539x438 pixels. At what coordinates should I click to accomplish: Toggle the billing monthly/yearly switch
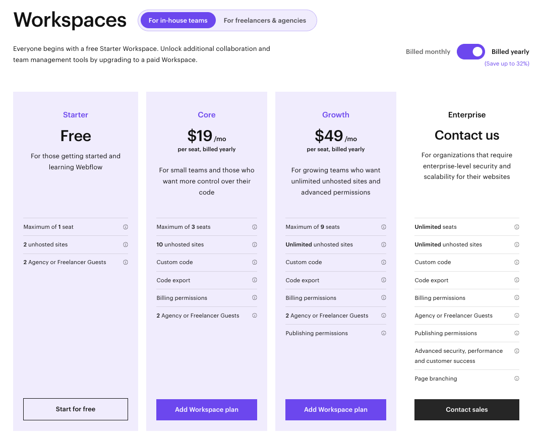[470, 51]
